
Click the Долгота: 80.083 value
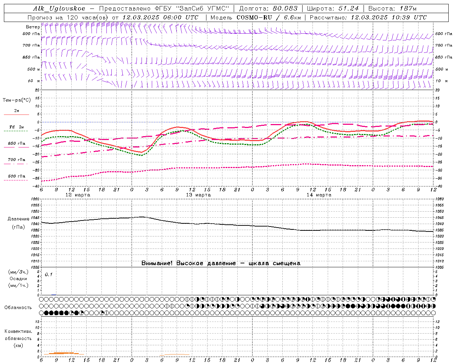[268, 9]
